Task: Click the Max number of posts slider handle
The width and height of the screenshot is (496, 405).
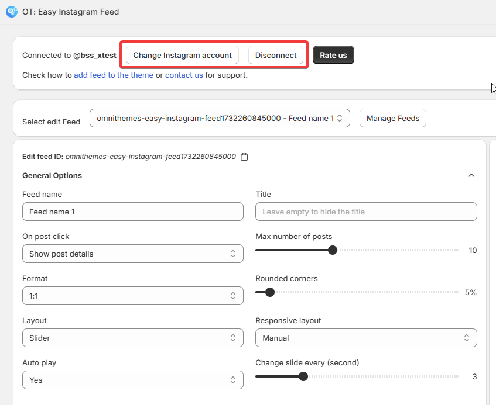Action: point(333,250)
